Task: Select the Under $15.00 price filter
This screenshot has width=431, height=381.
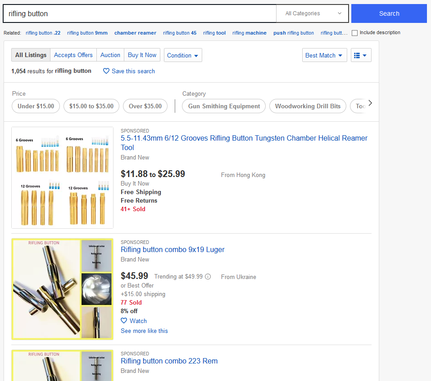Action: (x=36, y=106)
